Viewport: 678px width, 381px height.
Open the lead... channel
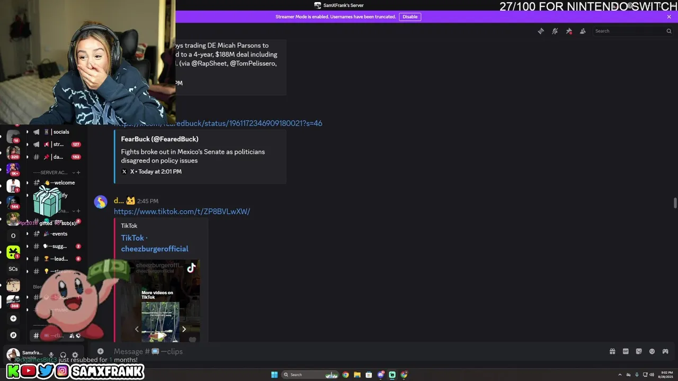56,259
